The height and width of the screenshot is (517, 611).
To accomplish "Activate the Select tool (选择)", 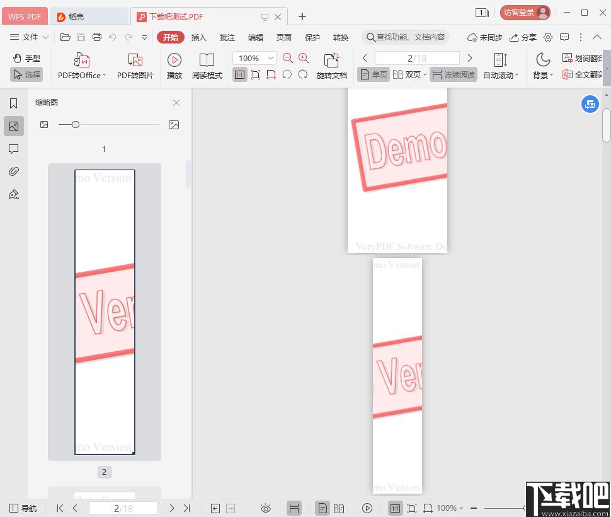I will coord(26,74).
